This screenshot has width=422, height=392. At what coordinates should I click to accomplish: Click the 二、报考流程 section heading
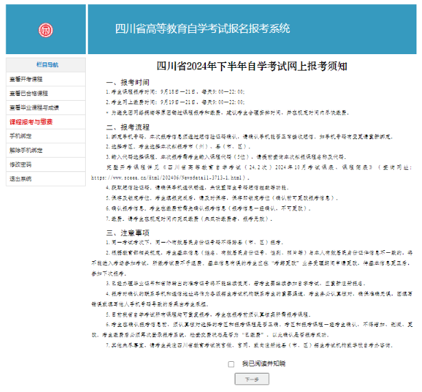click(x=124, y=127)
